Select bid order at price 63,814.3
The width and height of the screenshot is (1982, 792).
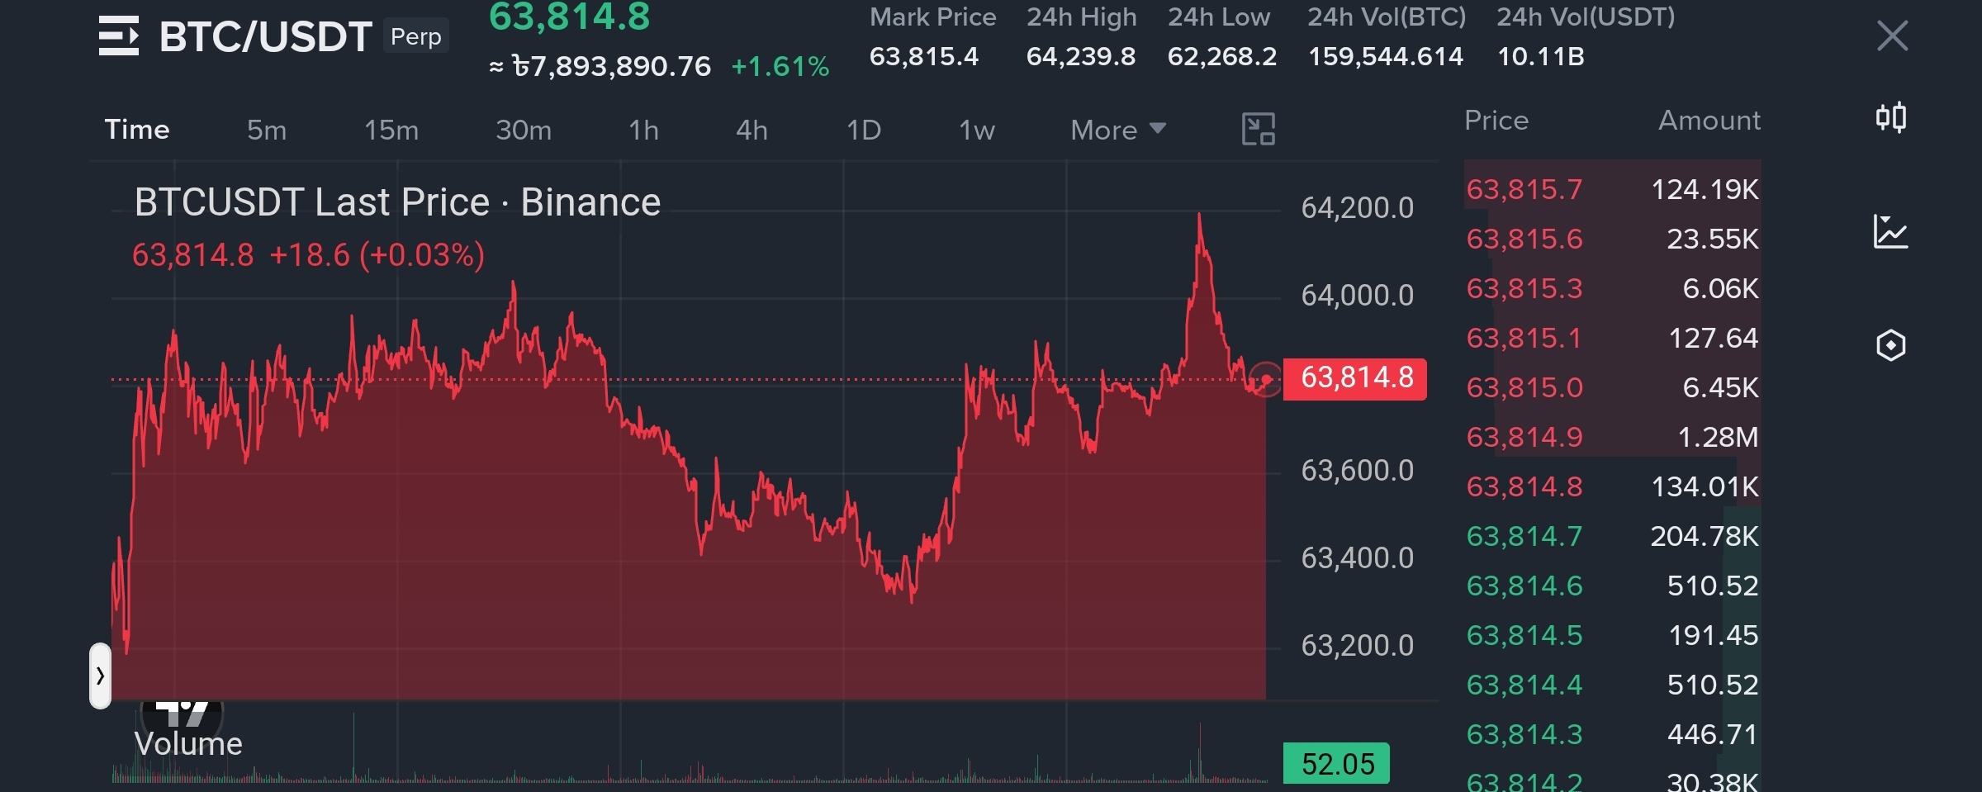tap(1612, 734)
